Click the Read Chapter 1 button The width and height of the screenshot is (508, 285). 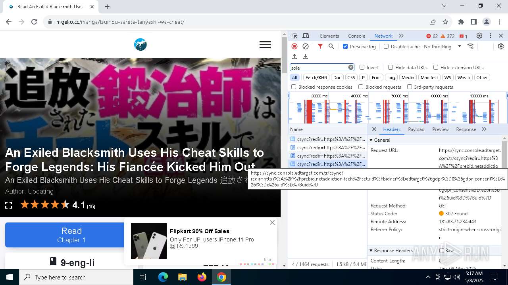71,235
